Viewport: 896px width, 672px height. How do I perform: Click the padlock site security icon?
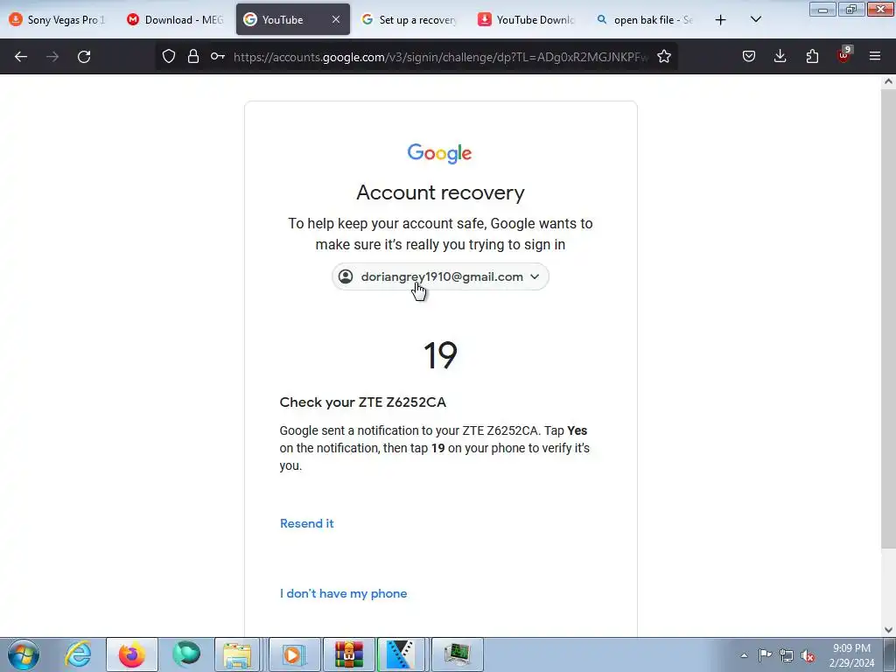[x=193, y=56]
